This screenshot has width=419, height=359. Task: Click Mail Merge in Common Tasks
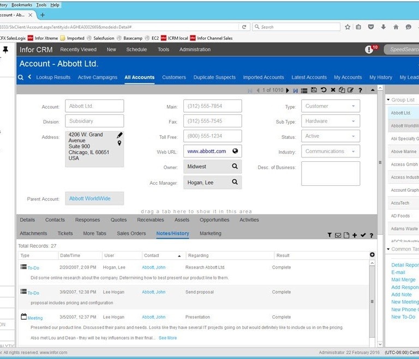[x=403, y=279]
